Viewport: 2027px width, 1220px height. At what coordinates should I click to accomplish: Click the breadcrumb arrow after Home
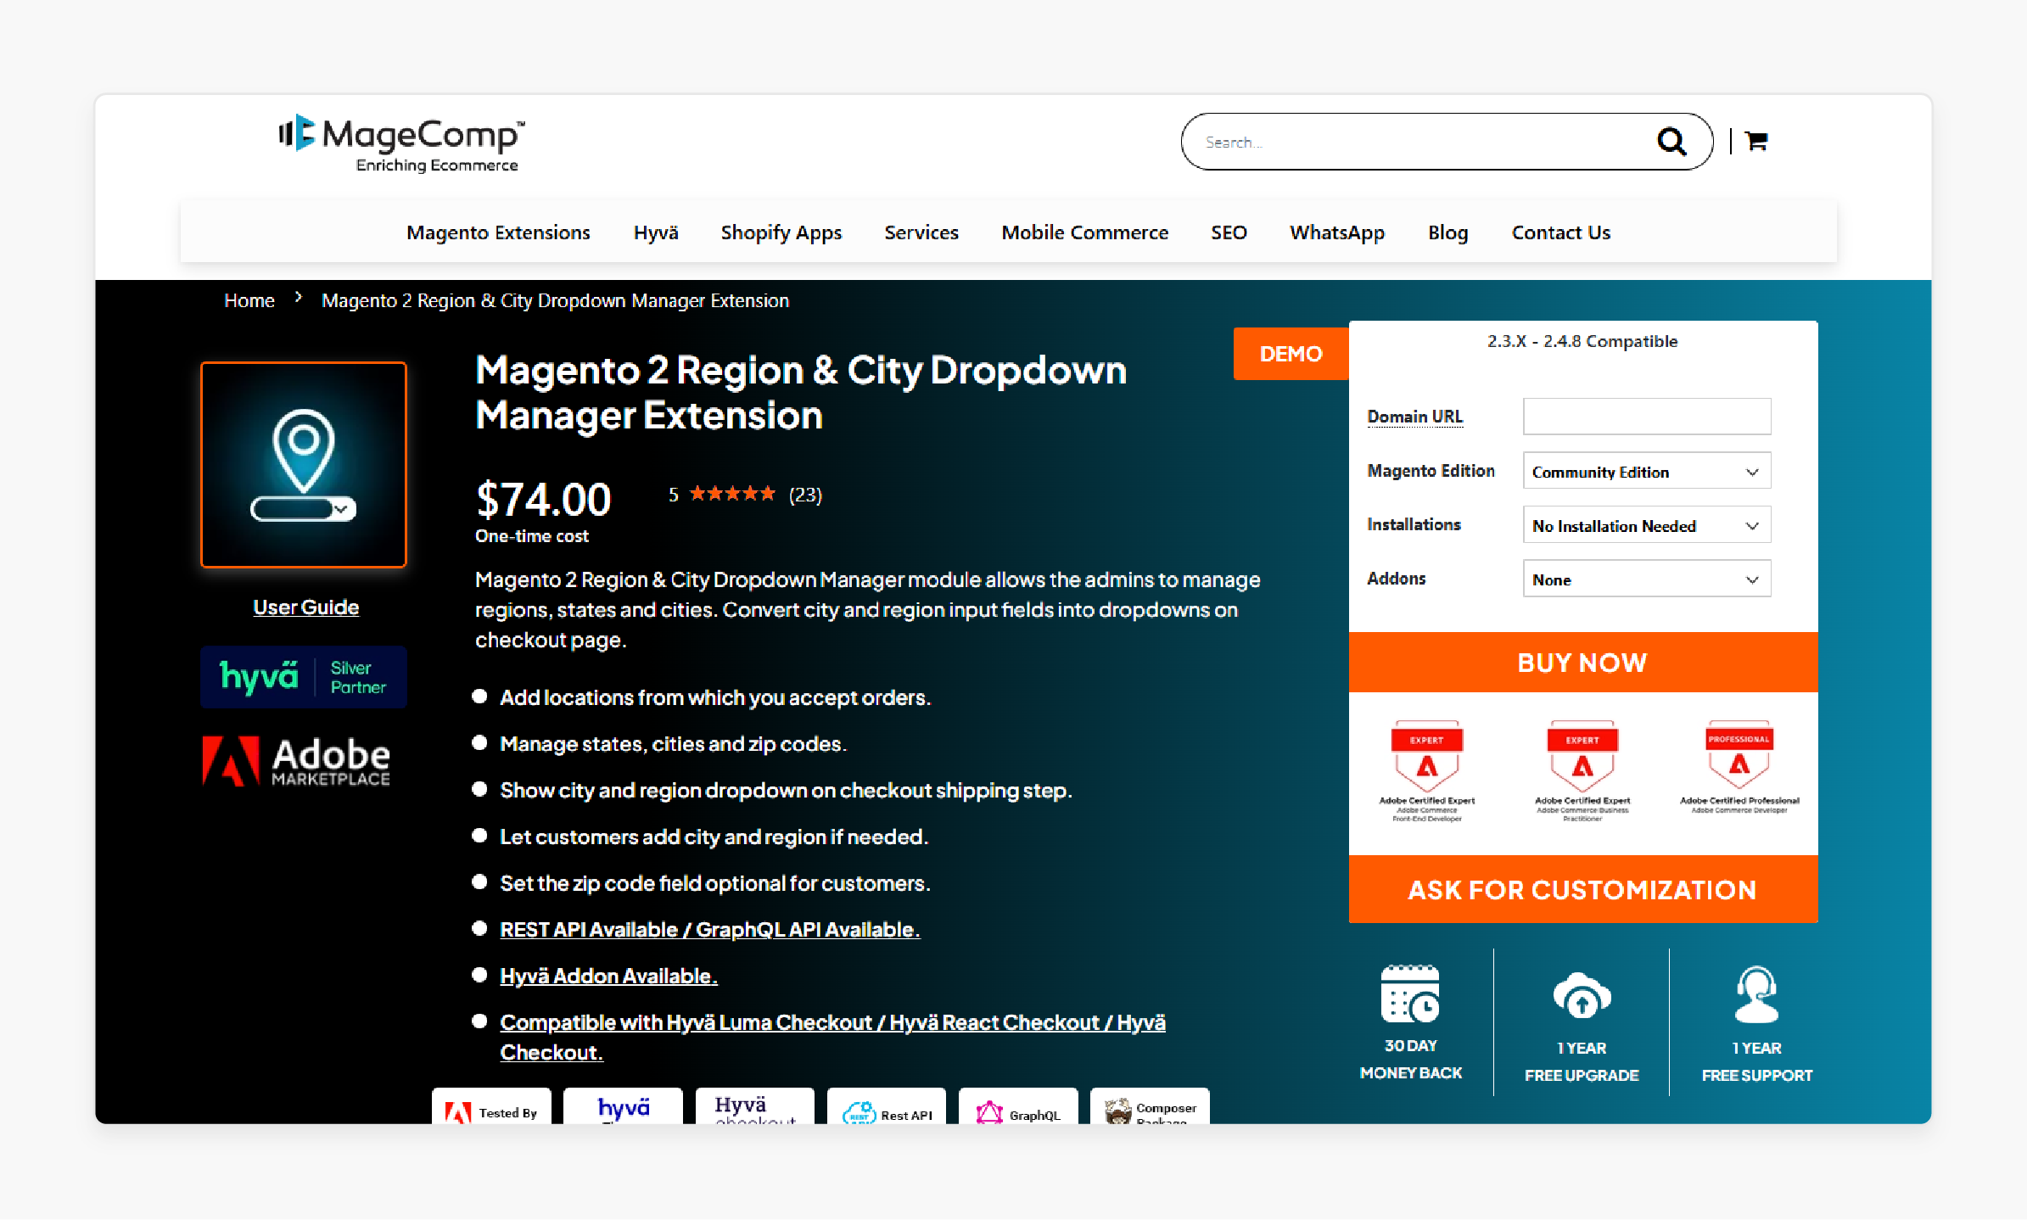pos(299,298)
